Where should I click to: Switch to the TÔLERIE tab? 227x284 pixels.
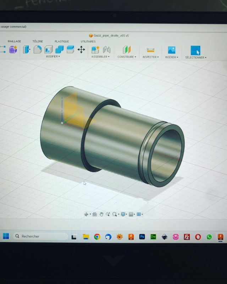pyautogui.click(x=38, y=42)
